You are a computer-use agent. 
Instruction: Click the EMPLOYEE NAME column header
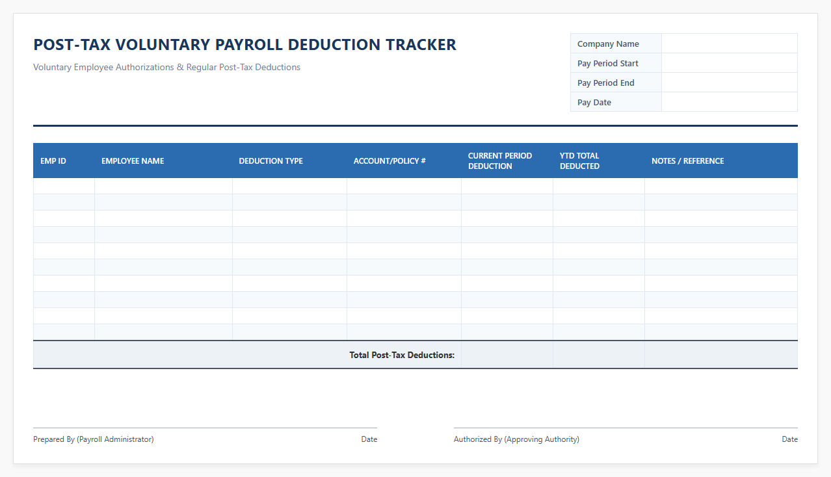click(x=164, y=161)
